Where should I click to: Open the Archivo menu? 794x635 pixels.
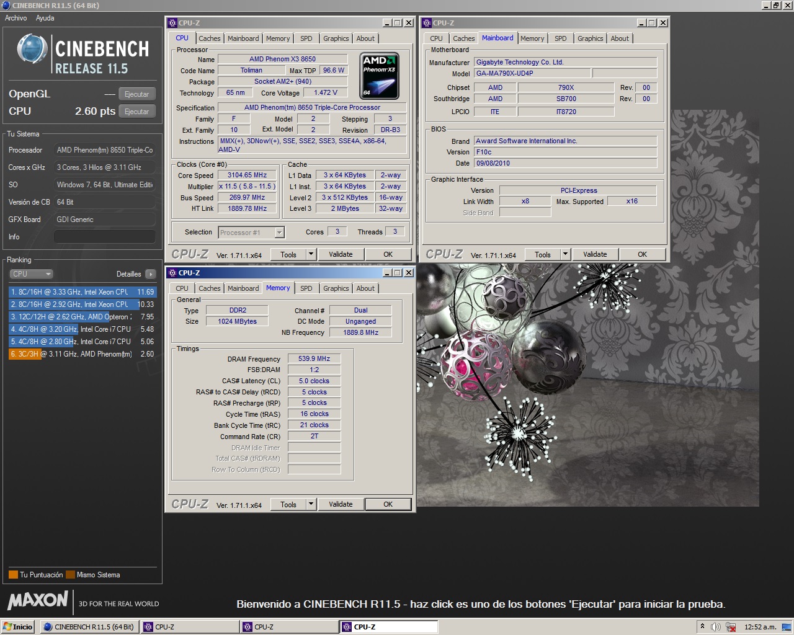[16, 18]
